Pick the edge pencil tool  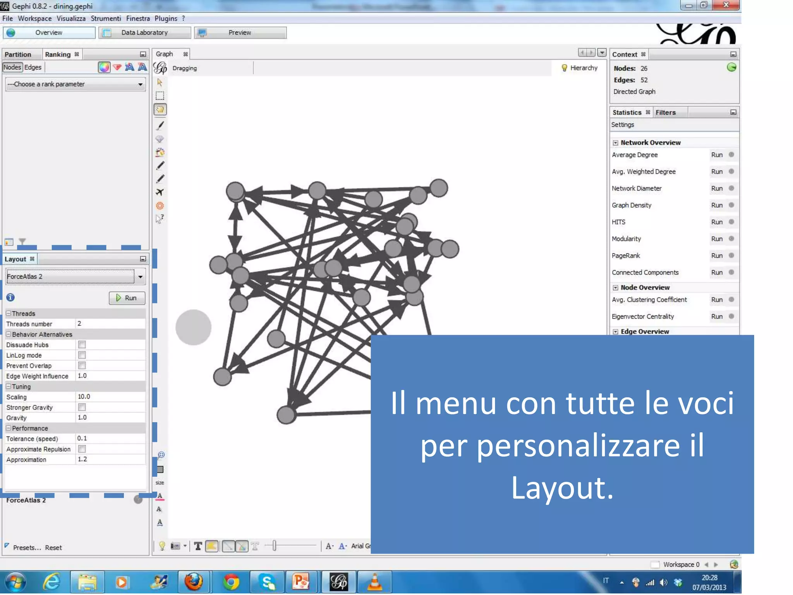[160, 179]
